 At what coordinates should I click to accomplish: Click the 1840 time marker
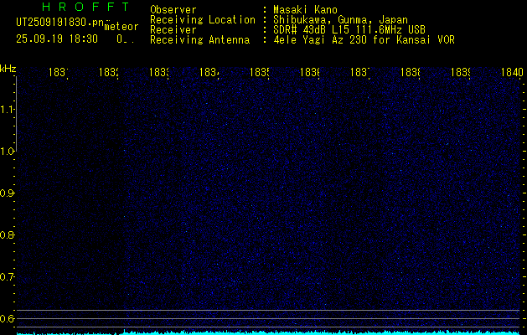[512, 72]
